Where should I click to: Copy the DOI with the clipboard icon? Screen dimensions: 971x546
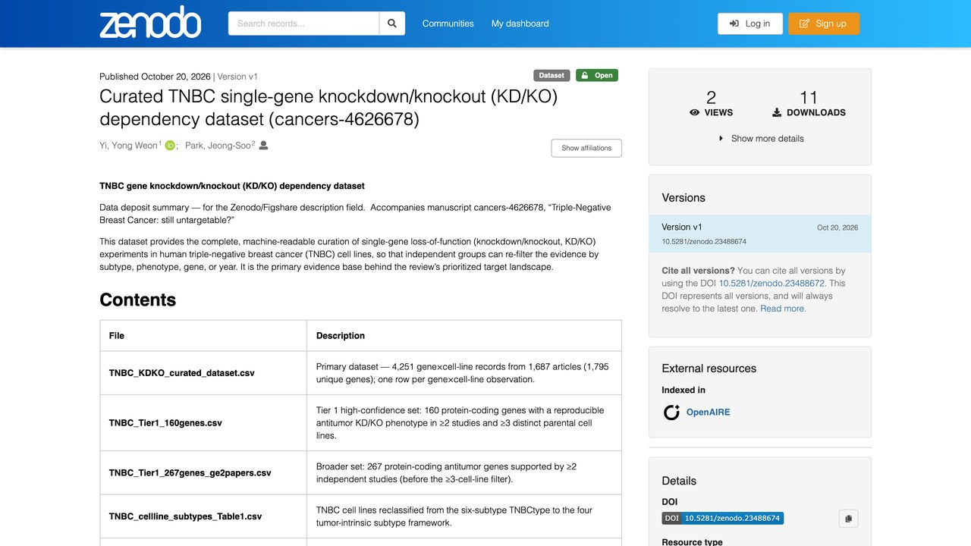(848, 519)
